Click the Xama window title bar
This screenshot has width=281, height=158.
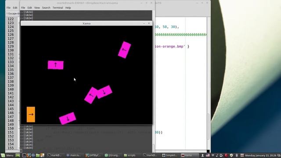86,23
